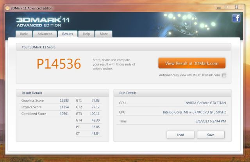Viewport: 250px width, 162px height.
Task: Click the CPU name Intel Core i7-3770K
Action: 195,112
